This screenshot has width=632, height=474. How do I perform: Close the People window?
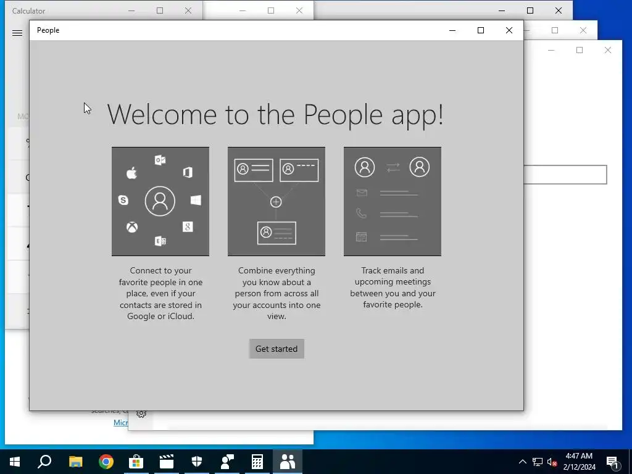pyautogui.click(x=509, y=30)
